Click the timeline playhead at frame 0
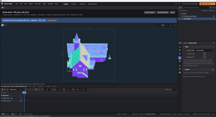The image size is (216, 117). coord(24,93)
